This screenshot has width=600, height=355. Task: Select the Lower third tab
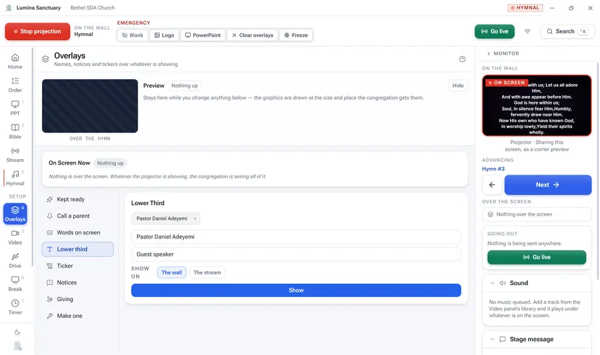(x=78, y=249)
